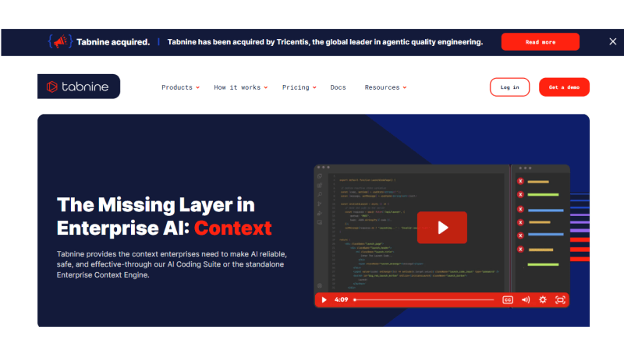
Task: Click the video volume icon
Action: pyautogui.click(x=525, y=299)
